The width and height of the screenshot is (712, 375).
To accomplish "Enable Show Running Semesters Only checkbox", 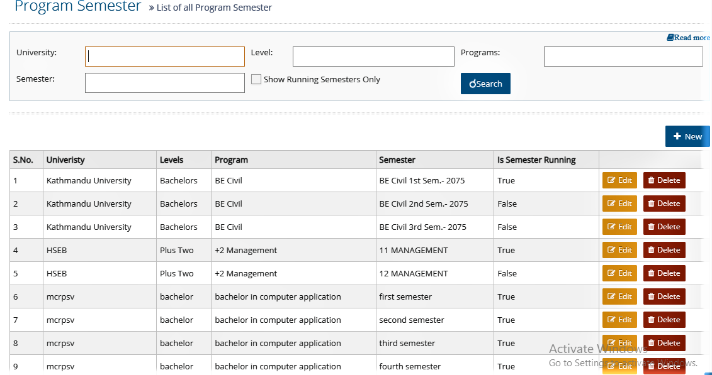I will (x=256, y=79).
